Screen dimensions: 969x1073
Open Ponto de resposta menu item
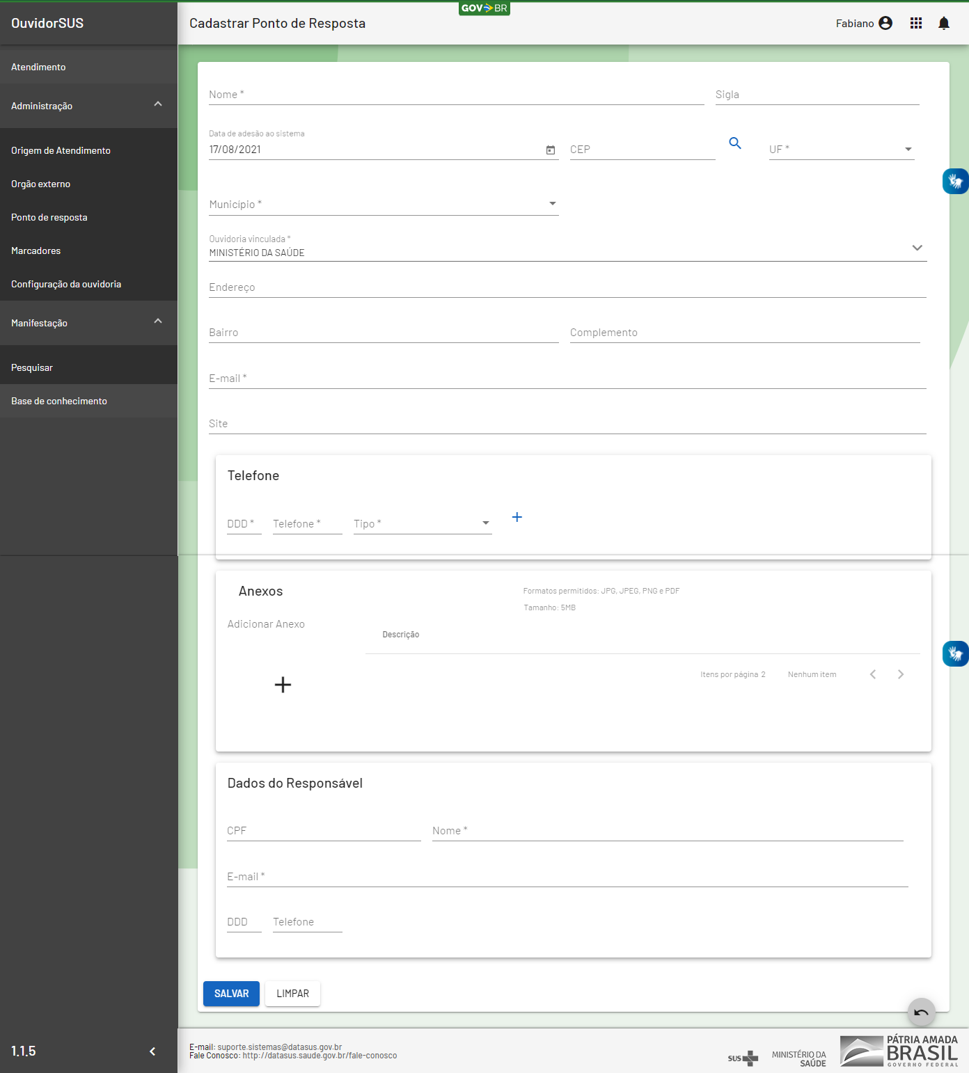[49, 217]
